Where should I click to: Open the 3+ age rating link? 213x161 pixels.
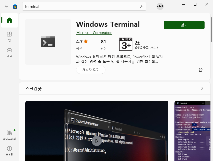click(137, 42)
